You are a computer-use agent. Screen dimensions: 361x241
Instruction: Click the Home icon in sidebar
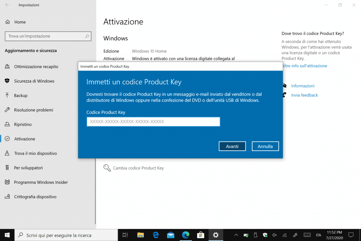[7, 22]
